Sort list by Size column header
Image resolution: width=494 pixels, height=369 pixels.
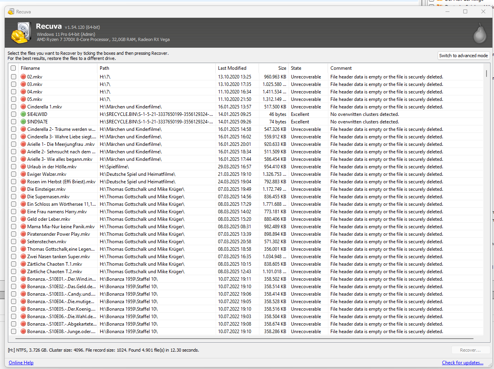(274, 68)
